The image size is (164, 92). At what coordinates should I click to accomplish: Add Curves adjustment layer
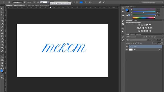click(145, 25)
